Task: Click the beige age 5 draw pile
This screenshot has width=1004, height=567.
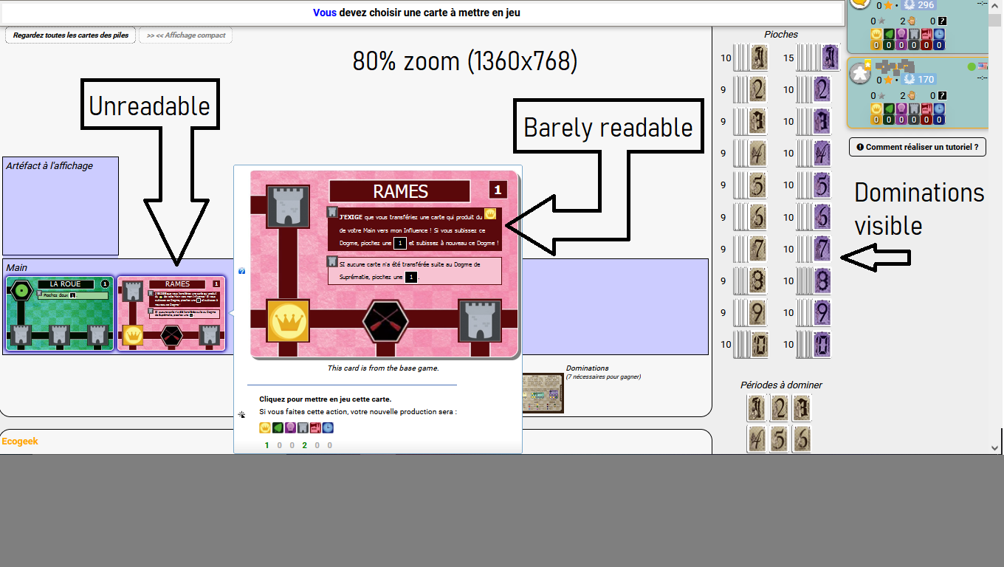Action: click(x=751, y=185)
